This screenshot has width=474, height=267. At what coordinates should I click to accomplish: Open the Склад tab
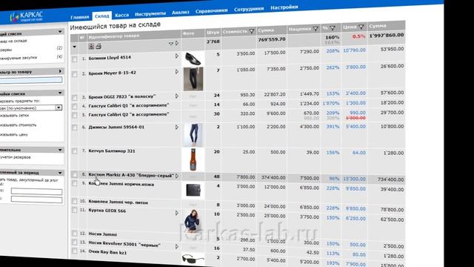[x=102, y=16]
